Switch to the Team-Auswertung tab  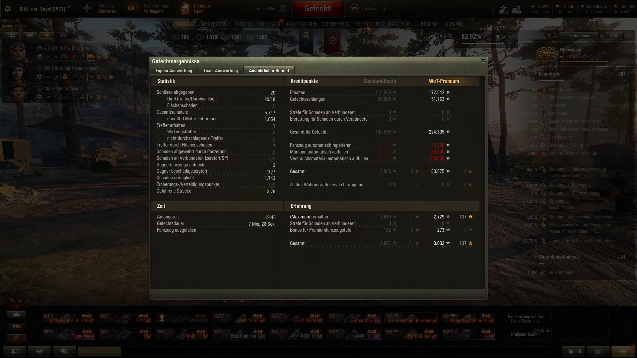point(221,71)
